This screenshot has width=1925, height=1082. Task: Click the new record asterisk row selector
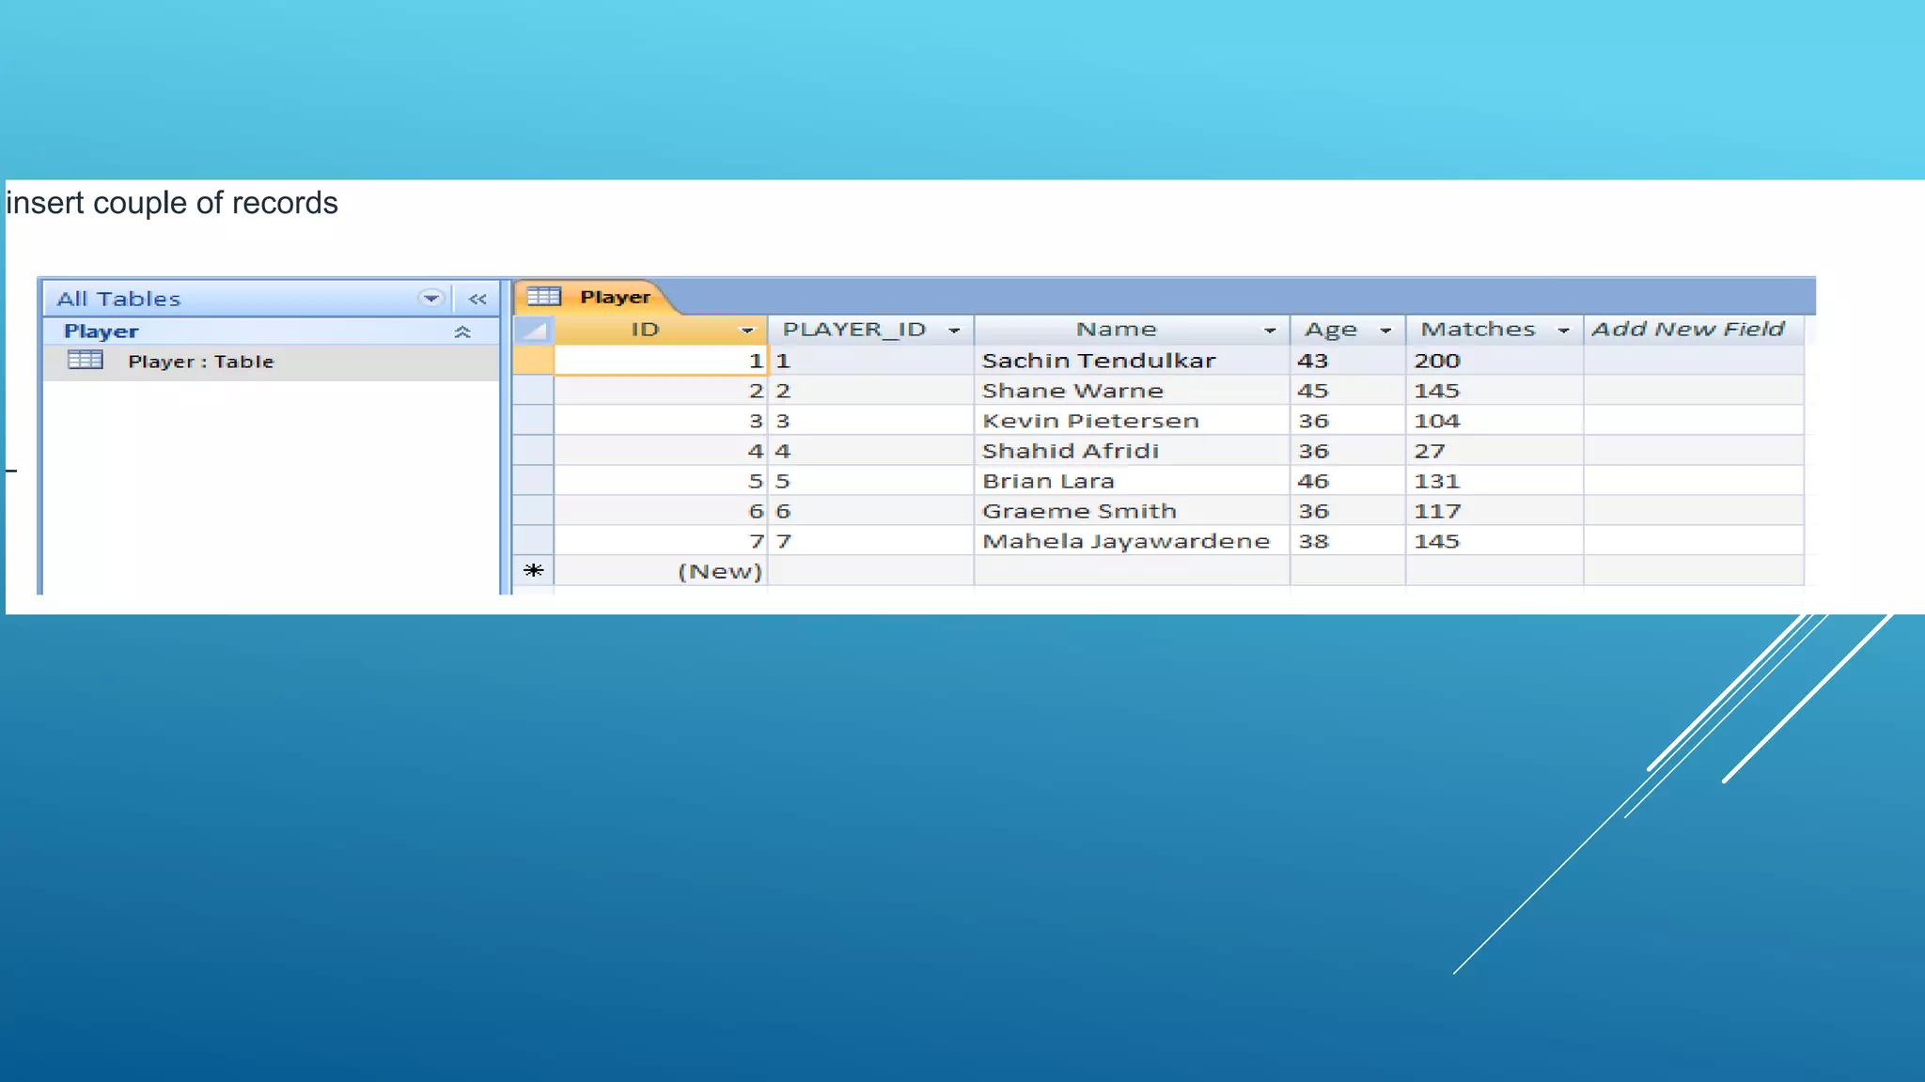click(x=534, y=571)
